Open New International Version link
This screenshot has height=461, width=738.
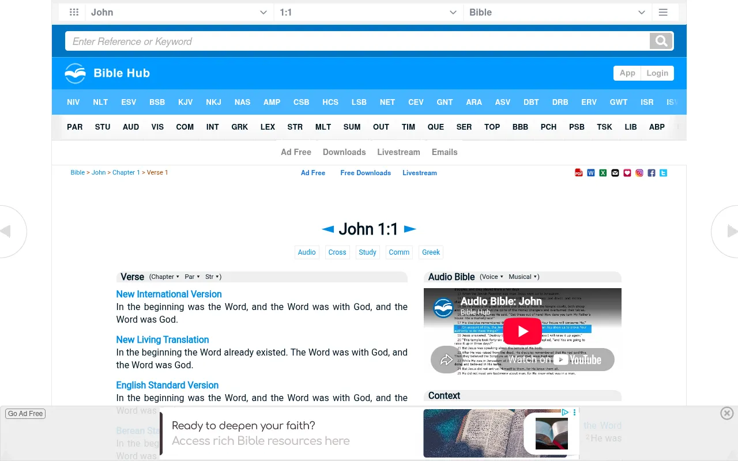169,294
